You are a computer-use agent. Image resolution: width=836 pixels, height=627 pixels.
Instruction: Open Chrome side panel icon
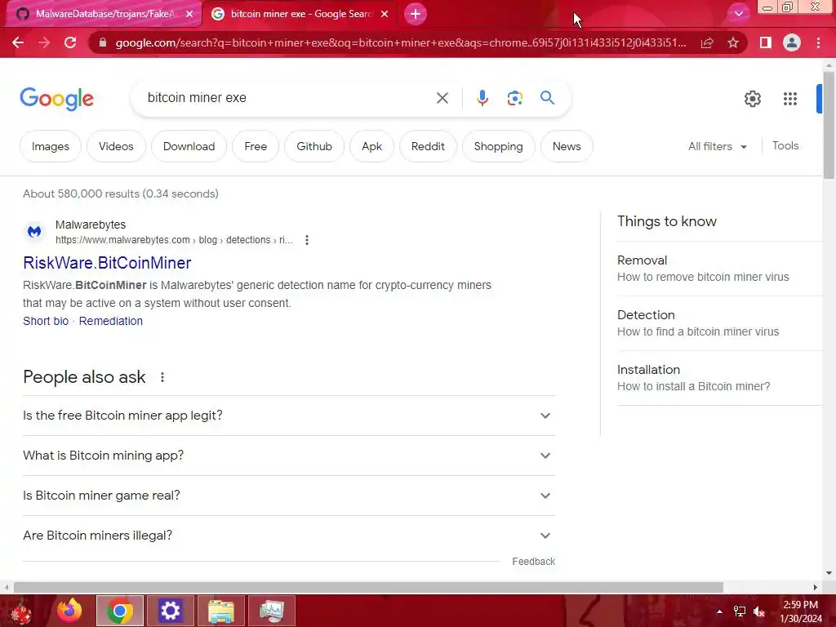[765, 42]
